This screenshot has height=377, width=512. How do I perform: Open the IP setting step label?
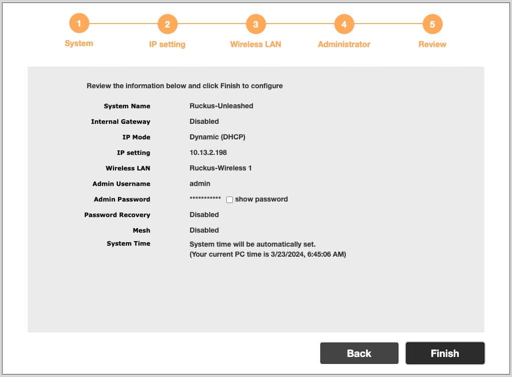pos(167,45)
